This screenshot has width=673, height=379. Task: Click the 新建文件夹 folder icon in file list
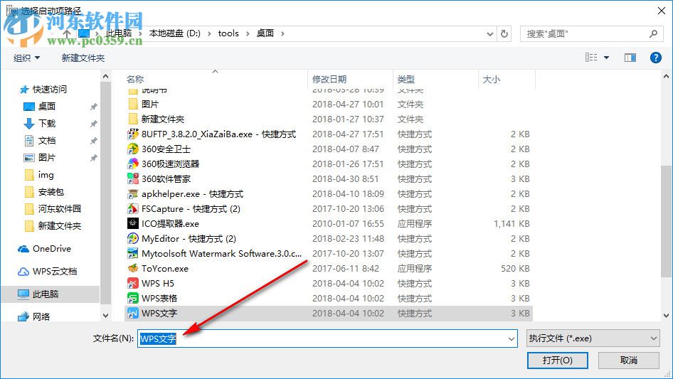pos(133,119)
